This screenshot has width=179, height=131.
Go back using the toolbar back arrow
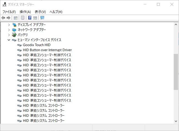pyautogui.click(x=3, y=18)
